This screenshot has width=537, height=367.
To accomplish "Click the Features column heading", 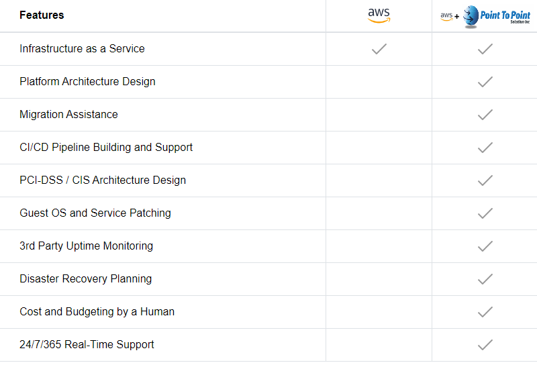I will (x=42, y=15).
